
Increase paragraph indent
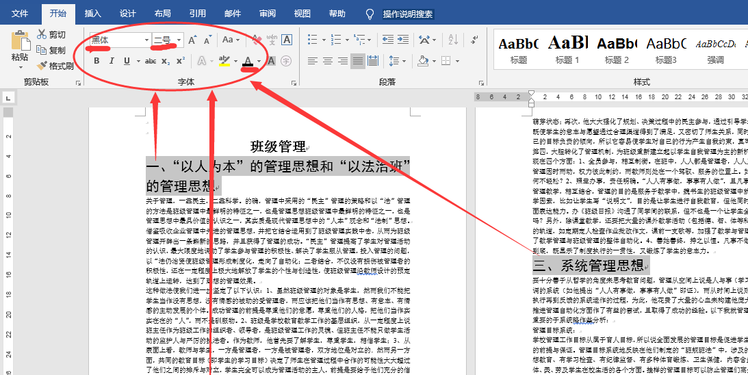403,40
